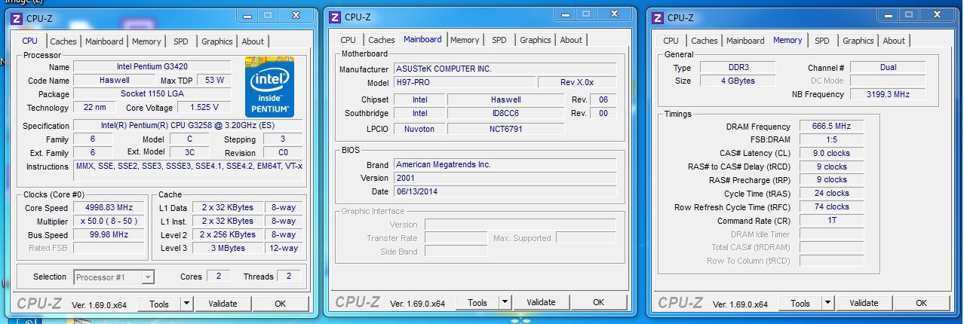Open the About tab in the middle Mainboard window

coord(571,40)
